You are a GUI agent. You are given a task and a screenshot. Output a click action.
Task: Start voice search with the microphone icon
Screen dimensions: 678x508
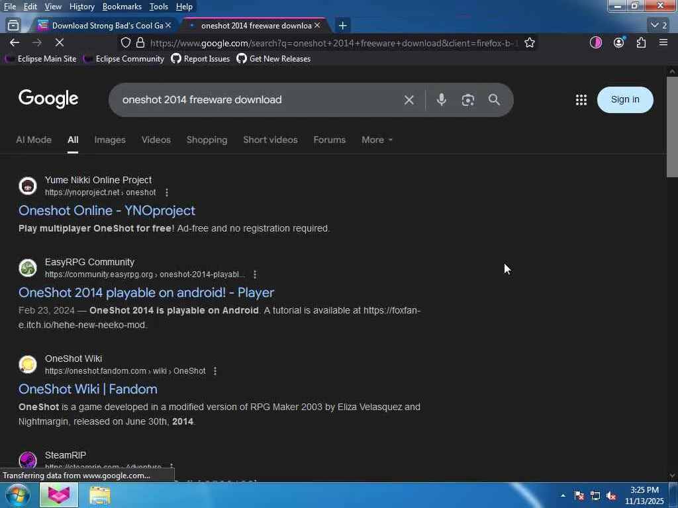442,100
